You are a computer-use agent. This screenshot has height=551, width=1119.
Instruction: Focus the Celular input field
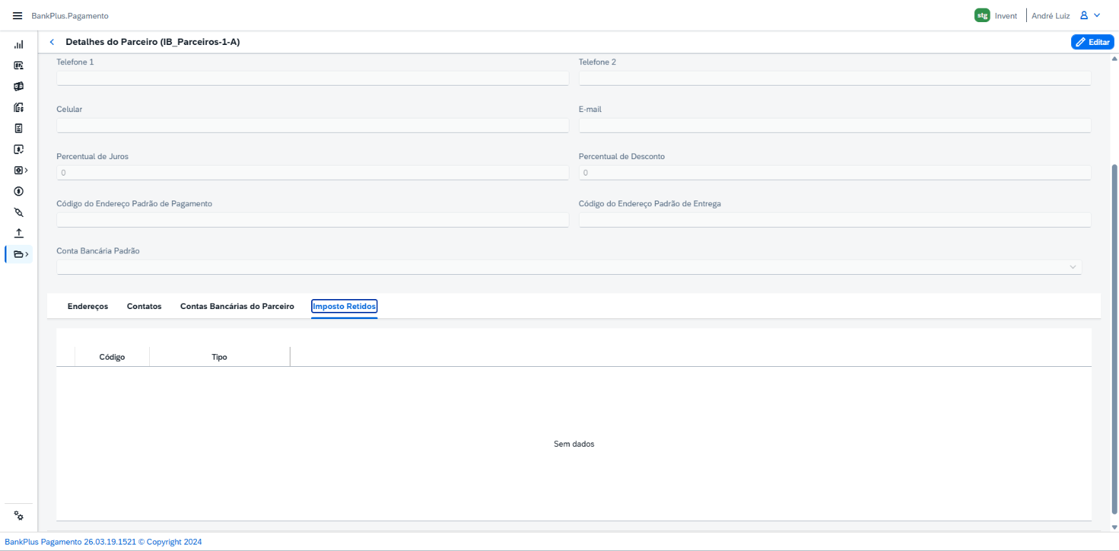click(x=313, y=126)
